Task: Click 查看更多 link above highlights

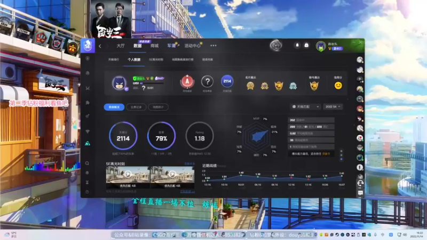Action: pyautogui.click(x=189, y=164)
